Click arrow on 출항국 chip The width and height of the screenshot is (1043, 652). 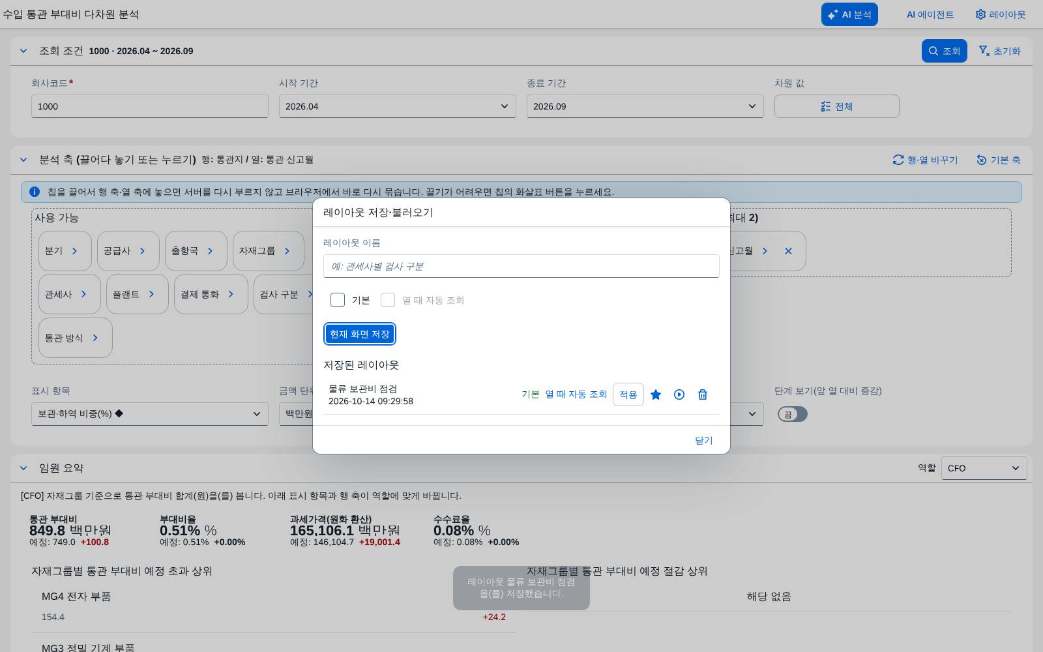coord(210,251)
